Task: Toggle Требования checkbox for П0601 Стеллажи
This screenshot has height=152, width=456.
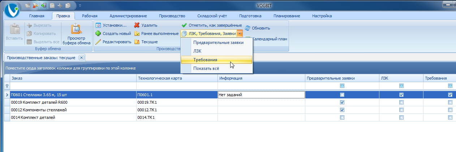Action: tap(450, 95)
